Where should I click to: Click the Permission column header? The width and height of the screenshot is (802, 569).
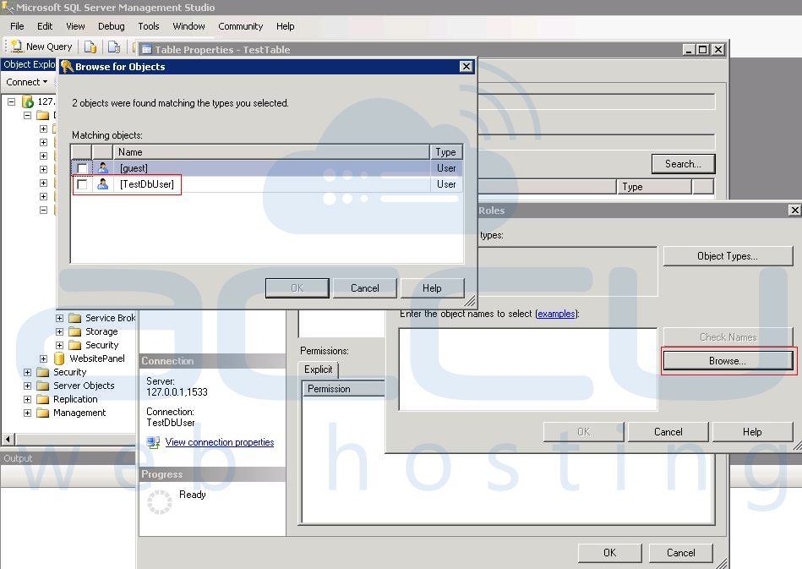(x=344, y=389)
